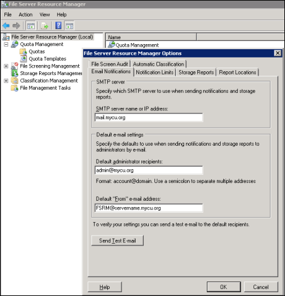Collapse the Quota Management tree node
Viewport: 285px width, 296px height.
(x=6, y=44)
